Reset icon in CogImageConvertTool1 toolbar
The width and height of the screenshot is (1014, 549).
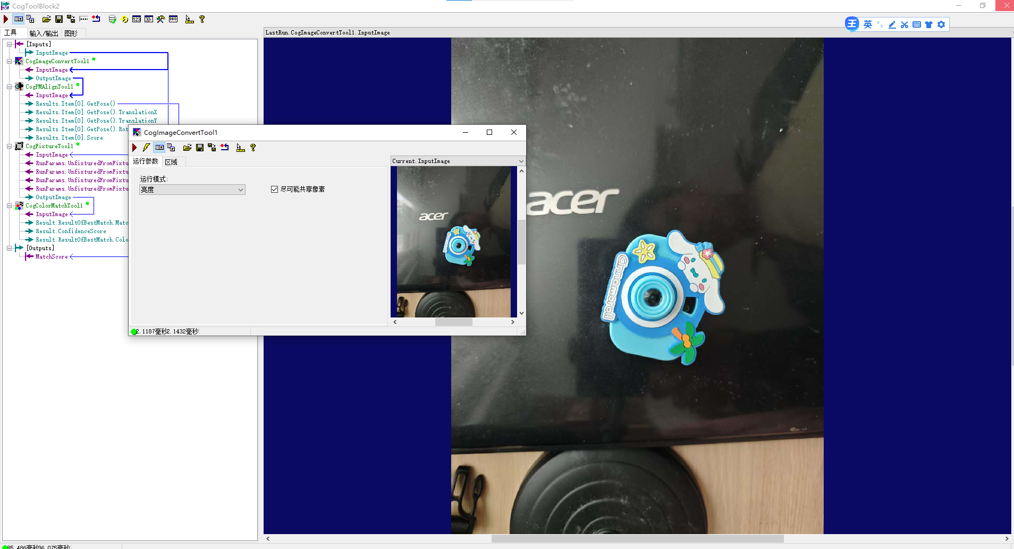point(225,148)
